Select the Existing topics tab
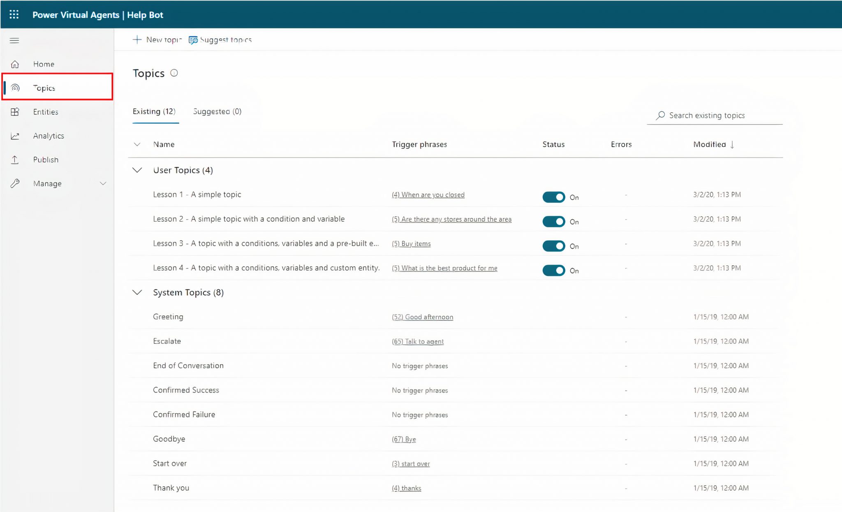842x512 pixels. [155, 111]
